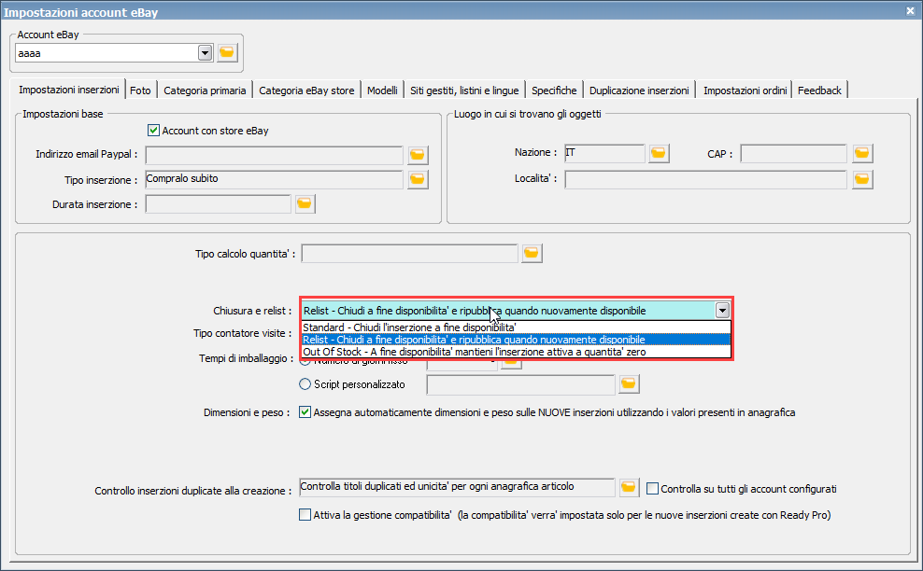Choose Standard - Chiudi l'inserzione option
Viewport: 923px width, 571px height.
pyautogui.click(x=516, y=327)
